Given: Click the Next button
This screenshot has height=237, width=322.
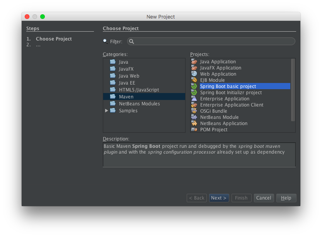Looking at the screenshot, I should [219, 198].
